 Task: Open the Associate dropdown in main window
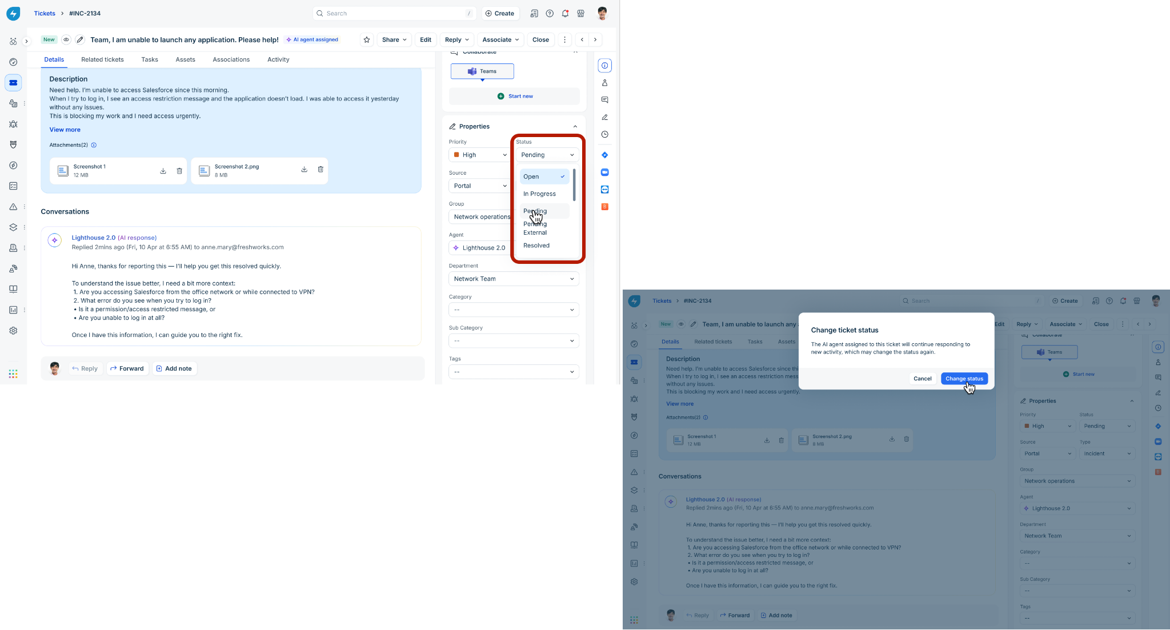tap(500, 40)
